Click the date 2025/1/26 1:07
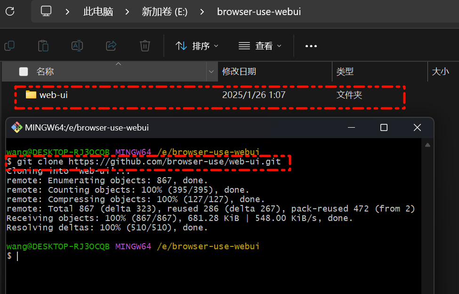The height and width of the screenshot is (294, 459). [x=253, y=95]
